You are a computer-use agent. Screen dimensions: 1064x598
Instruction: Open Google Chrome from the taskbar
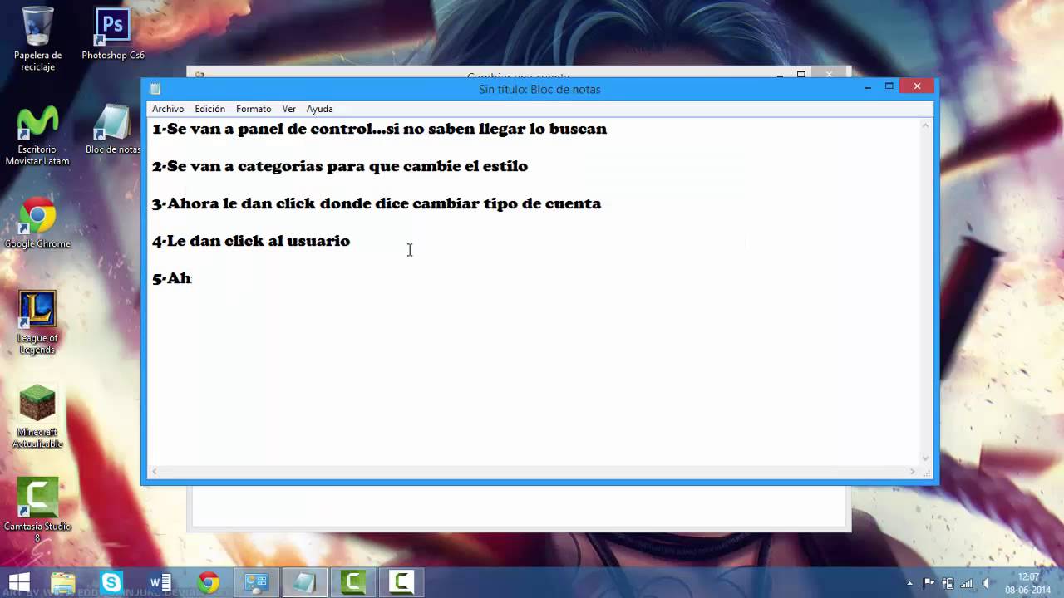point(208,582)
